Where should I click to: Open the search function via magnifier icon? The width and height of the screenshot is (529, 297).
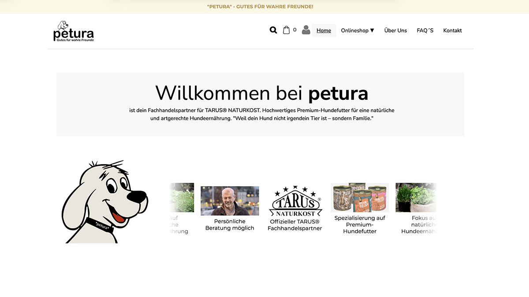pos(273,30)
